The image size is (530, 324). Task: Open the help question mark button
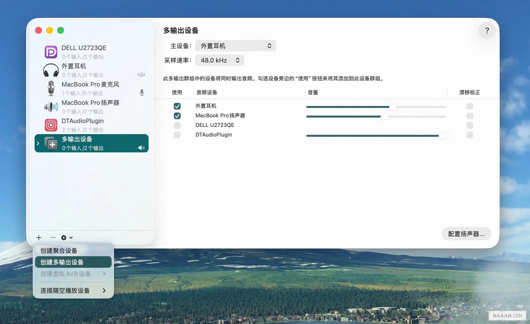tap(487, 30)
